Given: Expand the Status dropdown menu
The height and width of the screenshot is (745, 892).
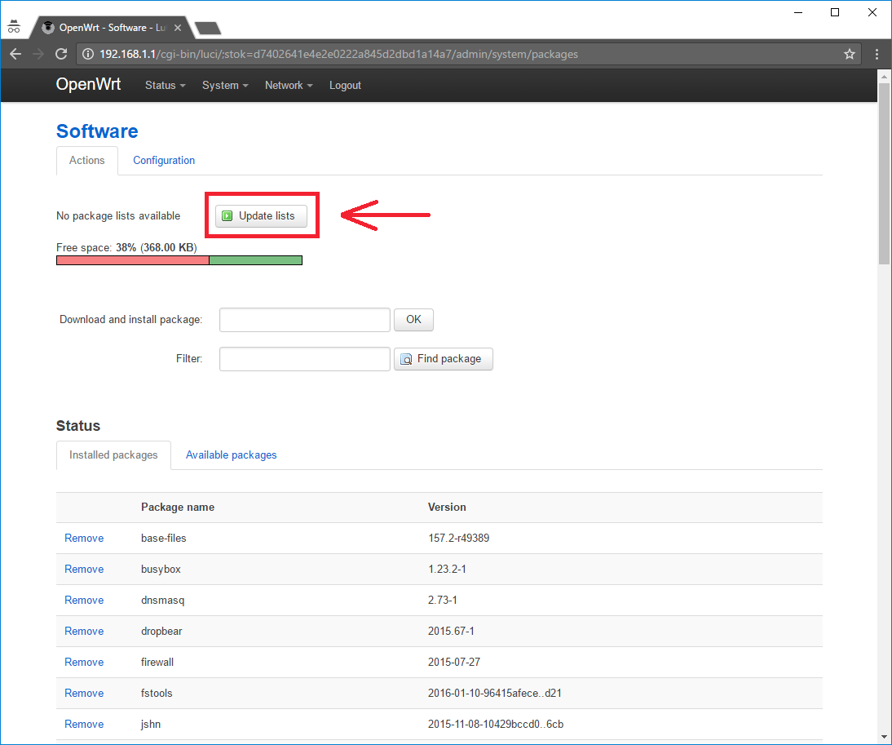Looking at the screenshot, I should click(165, 86).
